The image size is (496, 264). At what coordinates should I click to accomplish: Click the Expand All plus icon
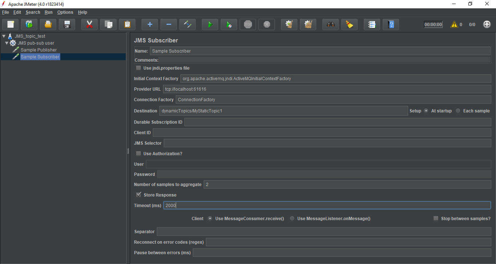[150, 25]
